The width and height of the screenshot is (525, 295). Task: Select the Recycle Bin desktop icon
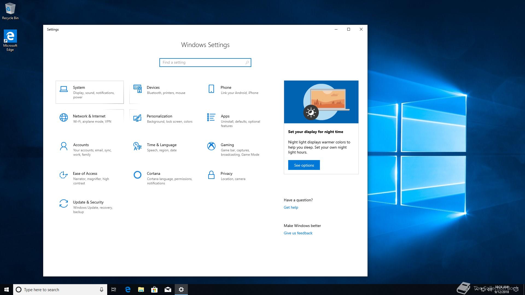point(10,11)
